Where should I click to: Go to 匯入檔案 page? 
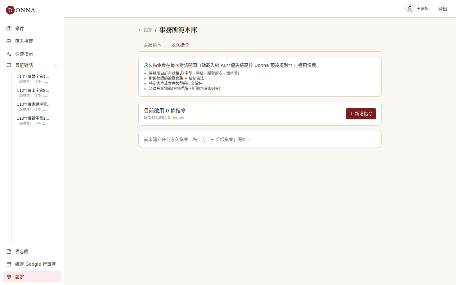(x=32, y=41)
